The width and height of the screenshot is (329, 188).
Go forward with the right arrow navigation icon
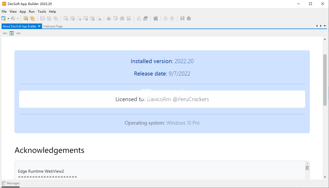click(x=18, y=33)
